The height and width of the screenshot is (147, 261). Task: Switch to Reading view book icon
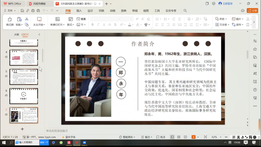point(185,137)
